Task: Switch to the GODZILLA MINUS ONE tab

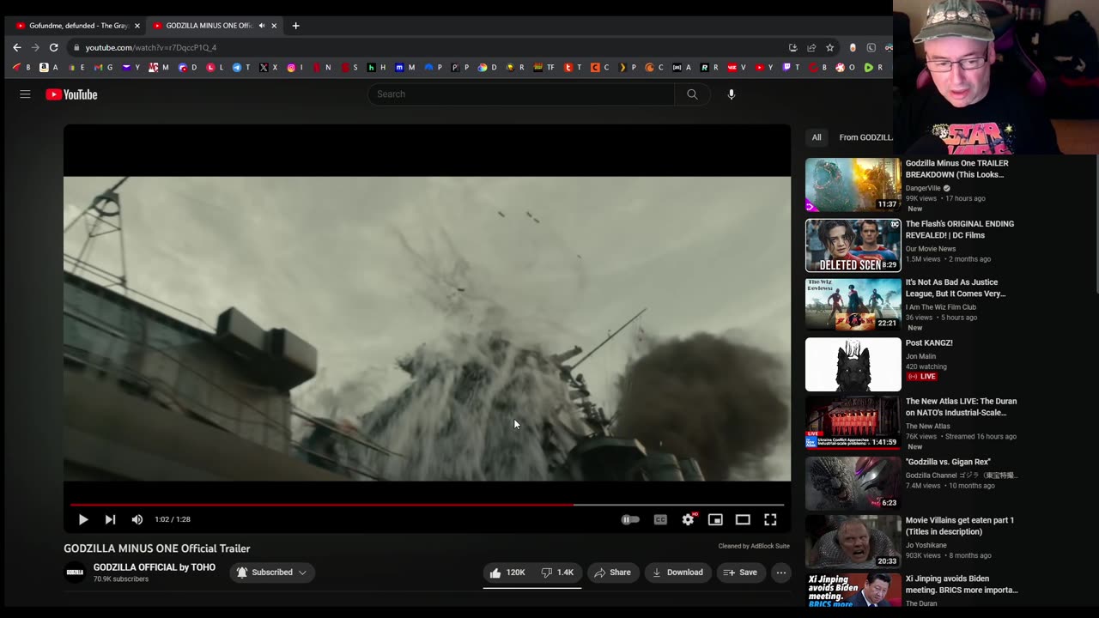Action: point(213,26)
